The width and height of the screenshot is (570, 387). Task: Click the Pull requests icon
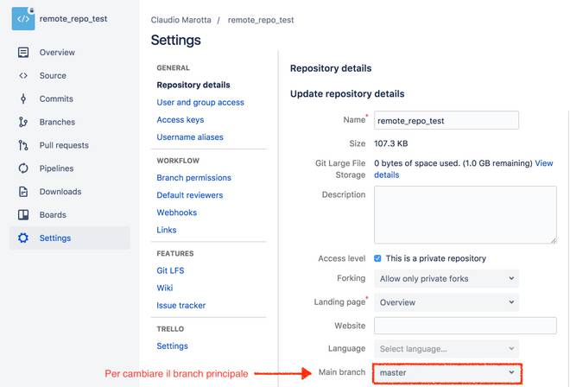point(23,146)
